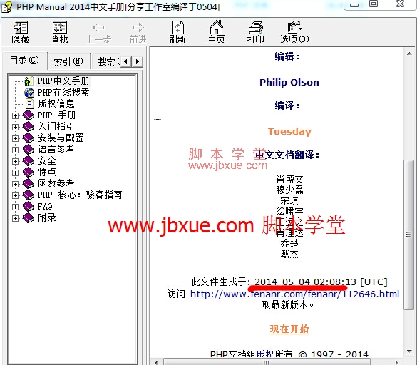Select the PHP中文手册 tree label
The image size is (417, 365).
click(x=63, y=81)
